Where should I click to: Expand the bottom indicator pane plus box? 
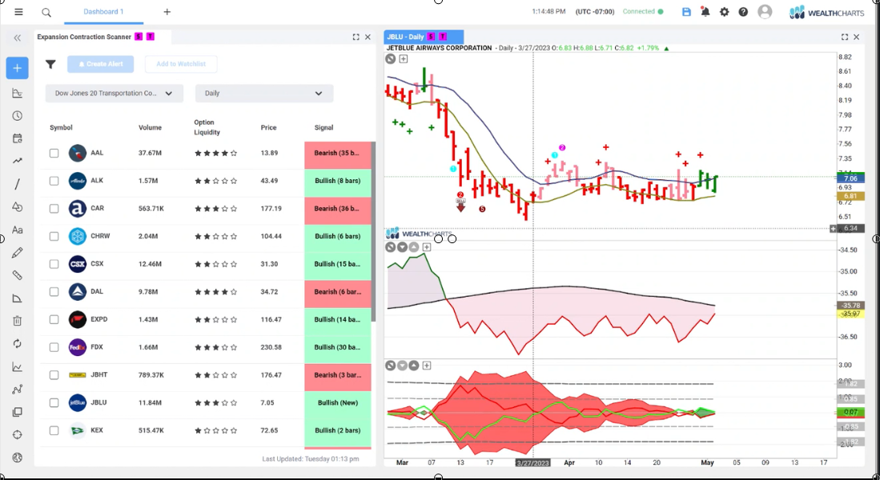(x=427, y=366)
